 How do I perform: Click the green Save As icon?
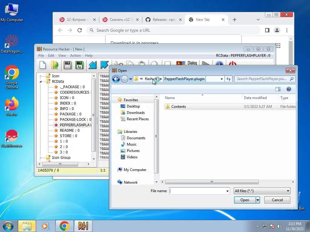[x=79, y=65]
